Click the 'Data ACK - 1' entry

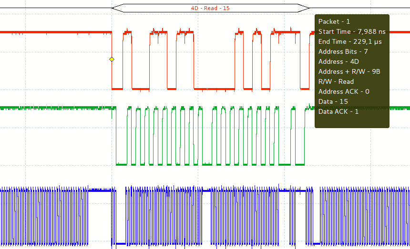pyautogui.click(x=338, y=111)
